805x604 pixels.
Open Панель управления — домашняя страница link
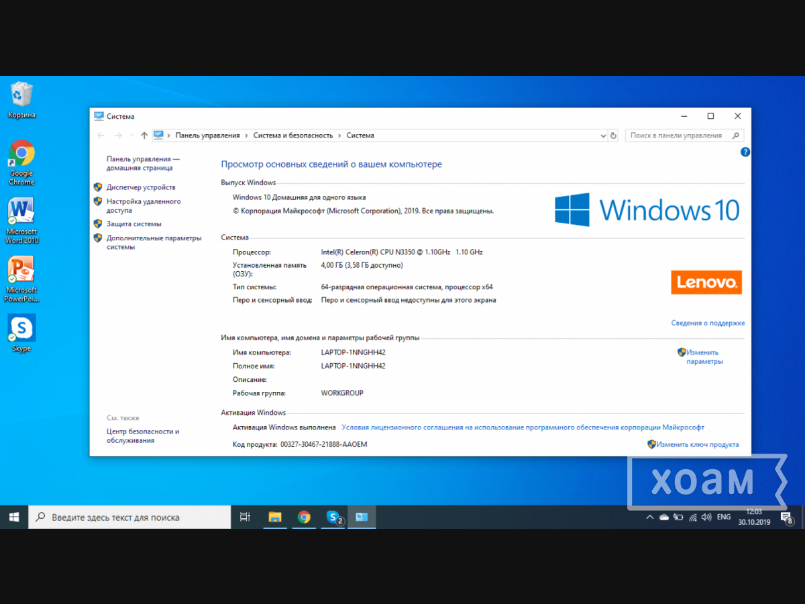[143, 164]
